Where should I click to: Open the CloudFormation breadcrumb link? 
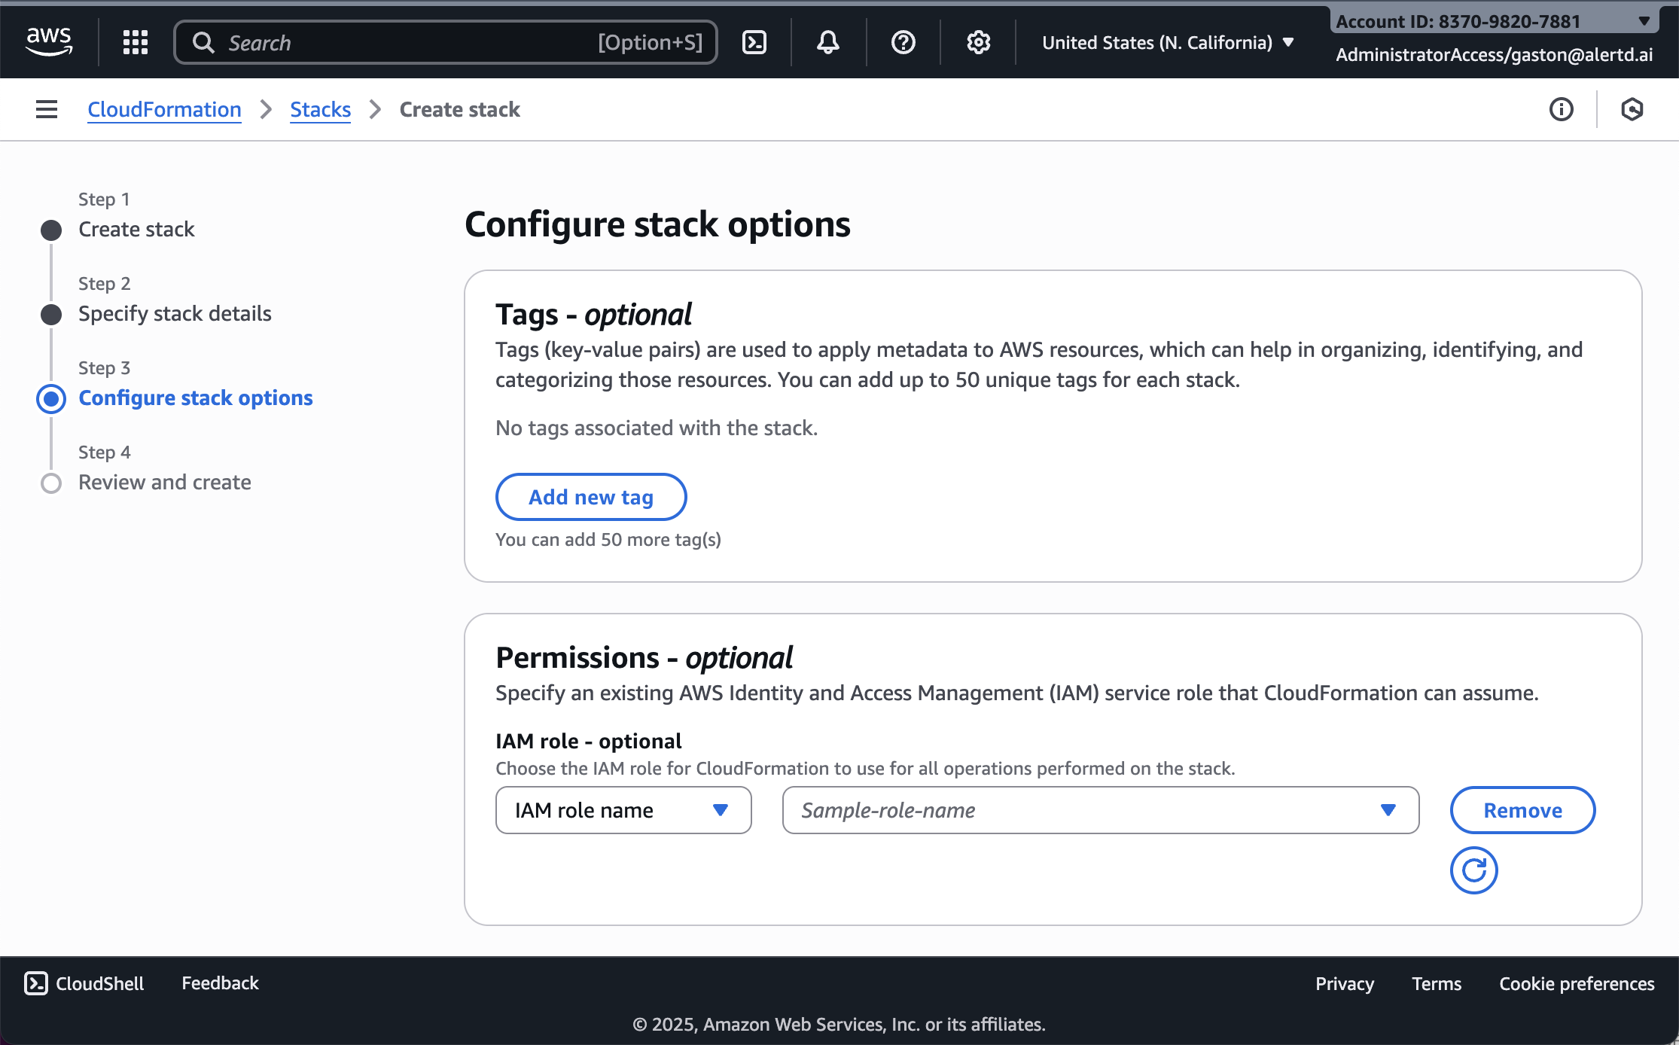pos(164,109)
